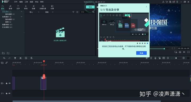191x102 pixels.
Task: Zoom out timeline with minus icon
Action: click(x=168, y=58)
